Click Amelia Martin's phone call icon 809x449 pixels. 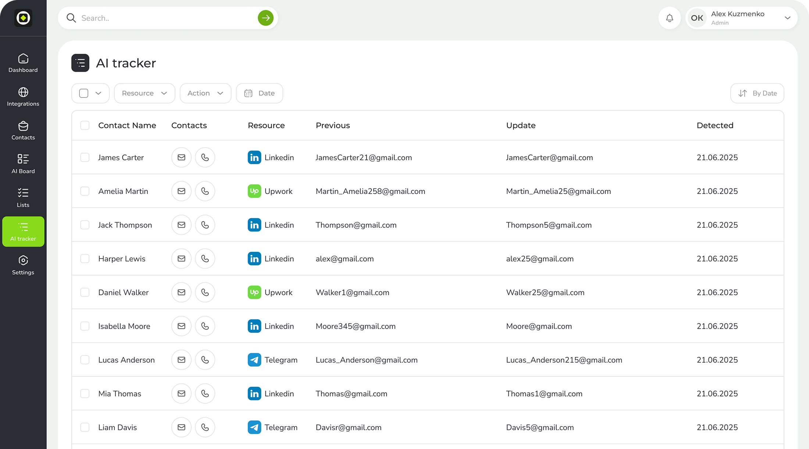tap(205, 191)
